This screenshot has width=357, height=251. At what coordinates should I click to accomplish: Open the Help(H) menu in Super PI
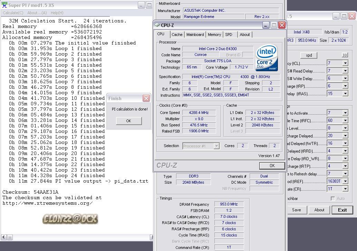pyautogui.click(x=57, y=13)
